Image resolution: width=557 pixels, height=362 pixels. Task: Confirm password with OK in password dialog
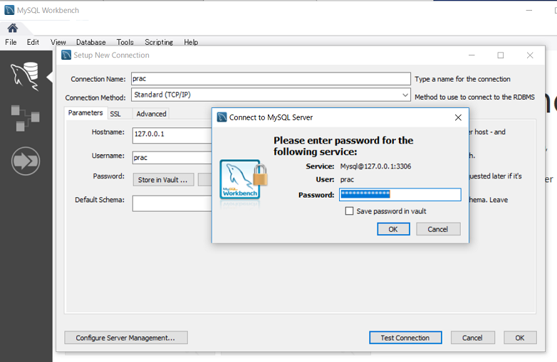[393, 229]
